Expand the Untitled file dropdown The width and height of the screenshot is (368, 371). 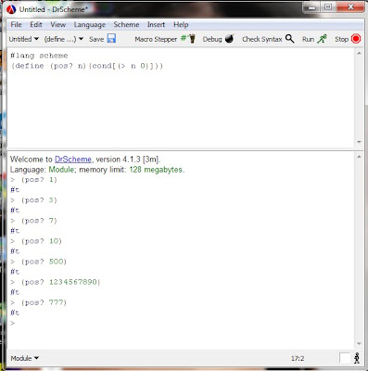[x=24, y=39]
